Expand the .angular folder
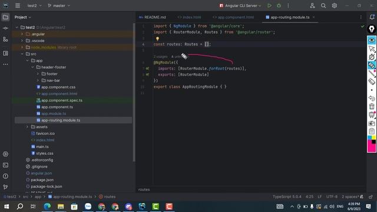The width and height of the screenshot is (377, 212). point(22,34)
